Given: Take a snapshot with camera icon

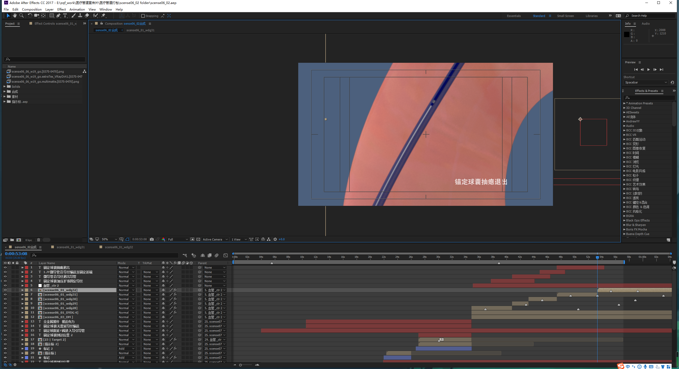Looking at the screenshot, I should point(152,239).
